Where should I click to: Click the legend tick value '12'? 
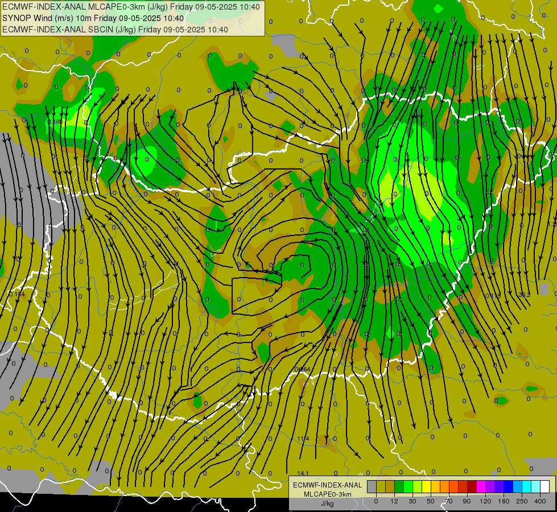[394, 501]
